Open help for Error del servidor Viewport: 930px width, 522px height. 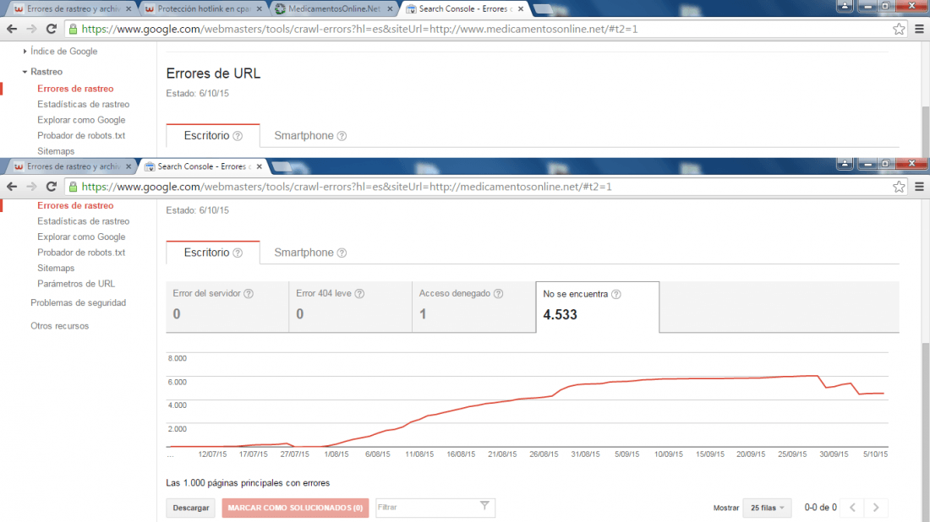pyautogui.click(x=249, y=293)
